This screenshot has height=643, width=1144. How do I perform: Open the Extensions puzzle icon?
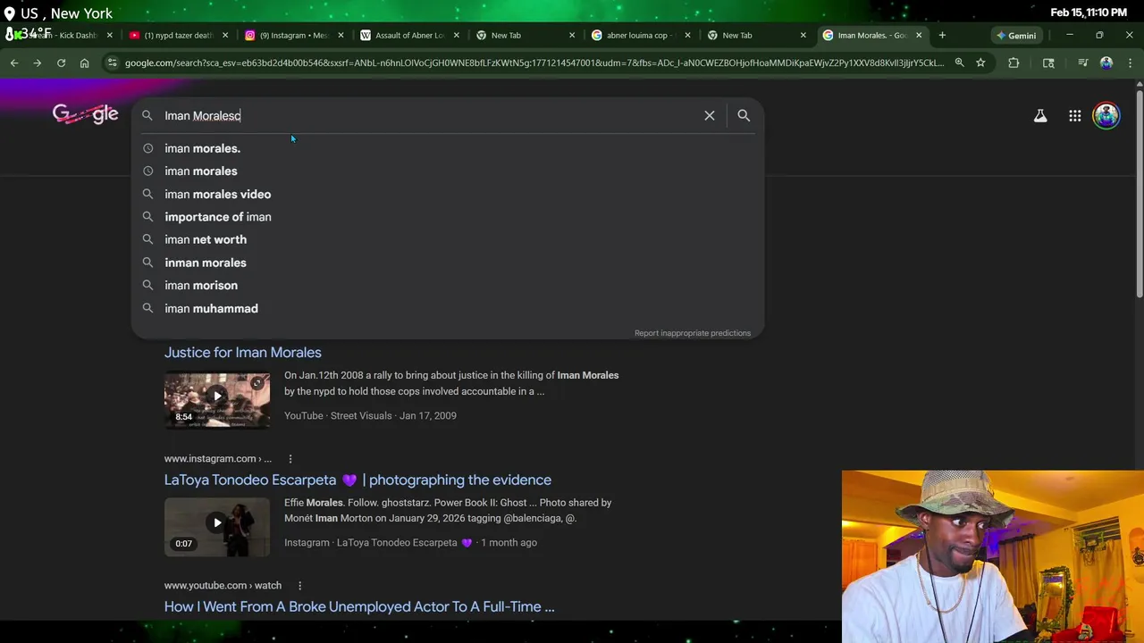point(1014,63)
